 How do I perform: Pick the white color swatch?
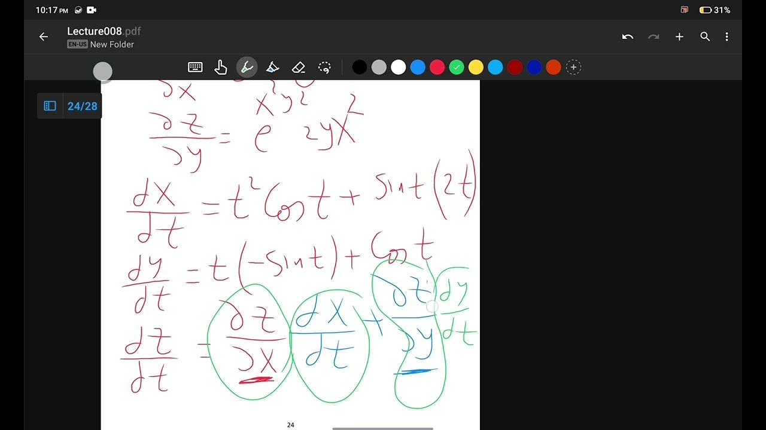pos(399,67)
